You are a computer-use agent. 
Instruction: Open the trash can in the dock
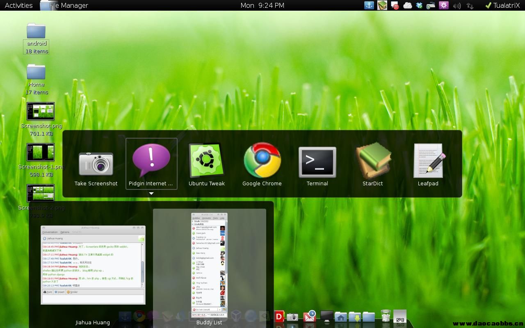coord(386,316)
